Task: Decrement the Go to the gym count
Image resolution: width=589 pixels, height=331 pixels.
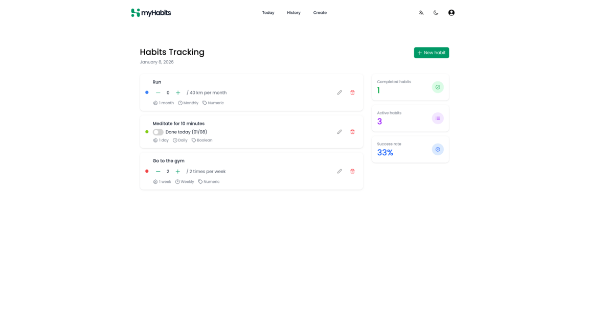Action: 158,172
